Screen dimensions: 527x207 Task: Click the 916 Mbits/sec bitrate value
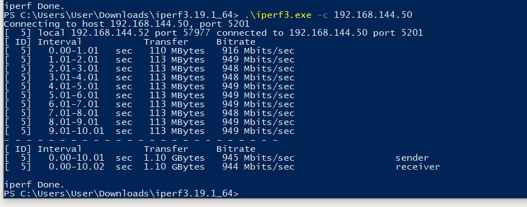[258, 51]
